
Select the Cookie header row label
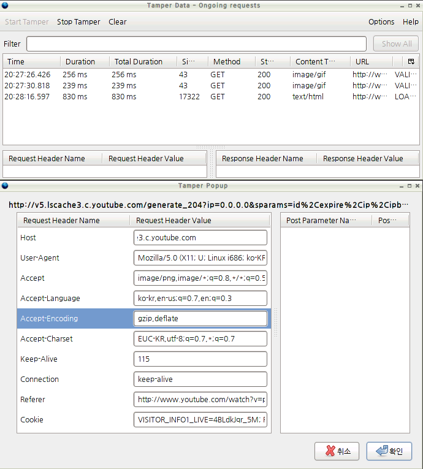coord(32,419)
